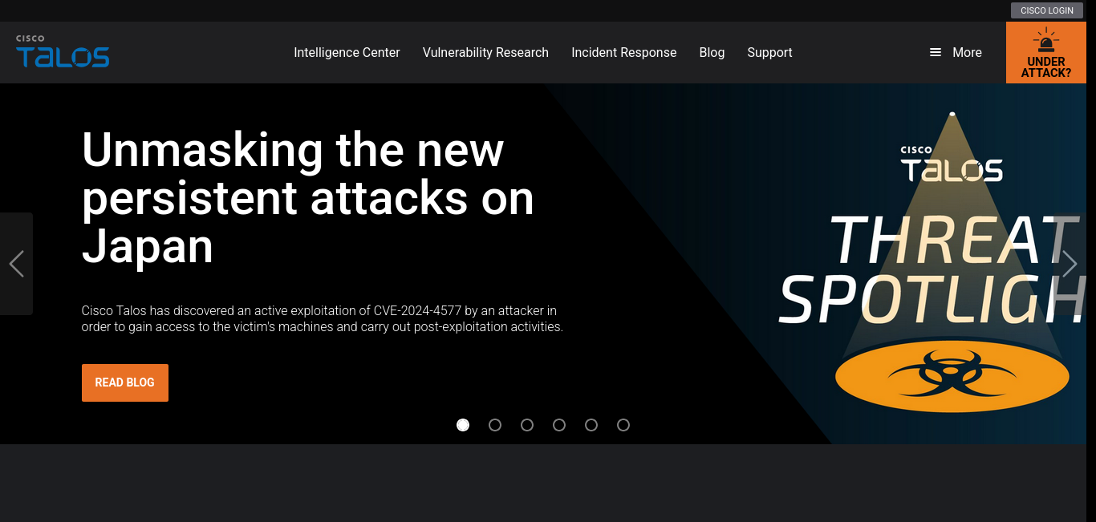Select the fifth carousel slide dot

click(591, 425)
